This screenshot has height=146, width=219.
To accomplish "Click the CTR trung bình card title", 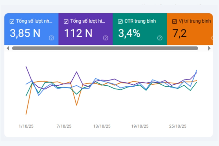I will coord(140,21).
